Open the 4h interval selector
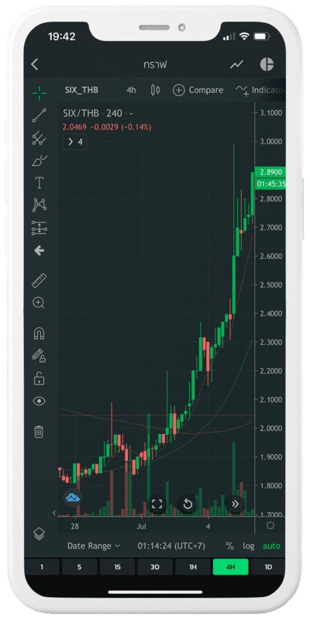Viewport: 310px width, 621px height. coord(131,90)
